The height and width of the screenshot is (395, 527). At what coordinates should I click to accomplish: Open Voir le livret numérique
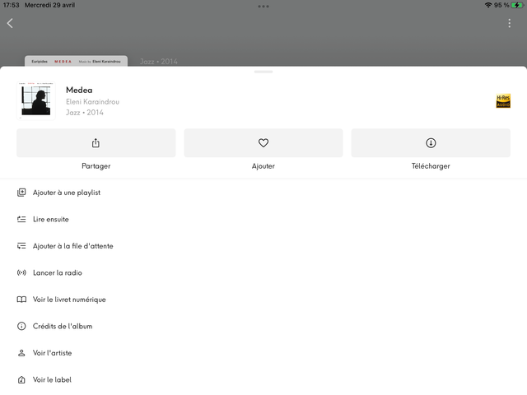point(69,300)
